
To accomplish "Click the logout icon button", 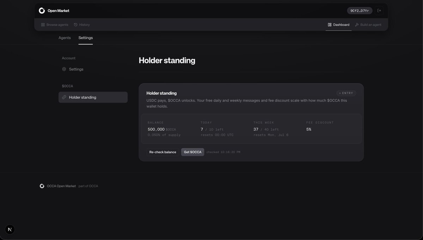I will click(x=379, y=11).
